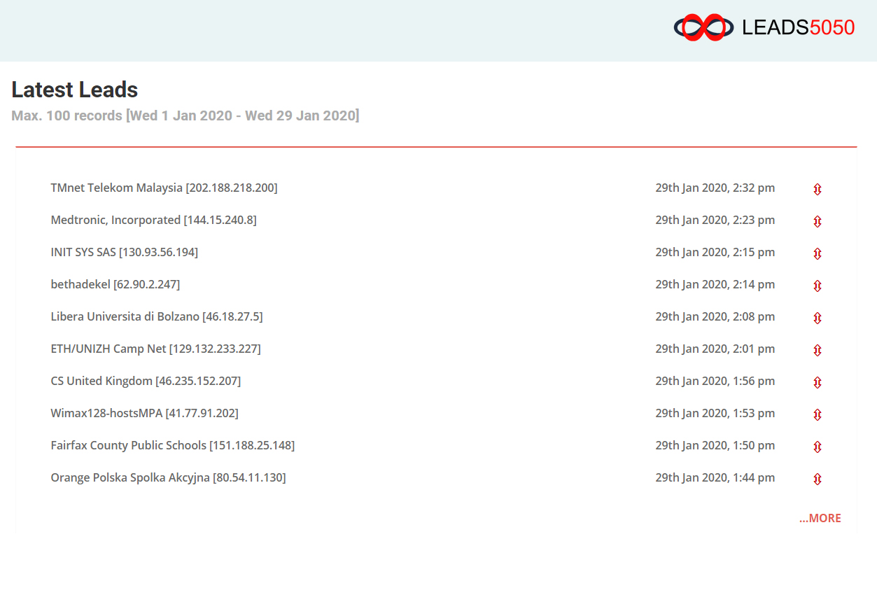Expand the CS United Kingdom row arrow
Screen dimensions: 877x595
818,382
